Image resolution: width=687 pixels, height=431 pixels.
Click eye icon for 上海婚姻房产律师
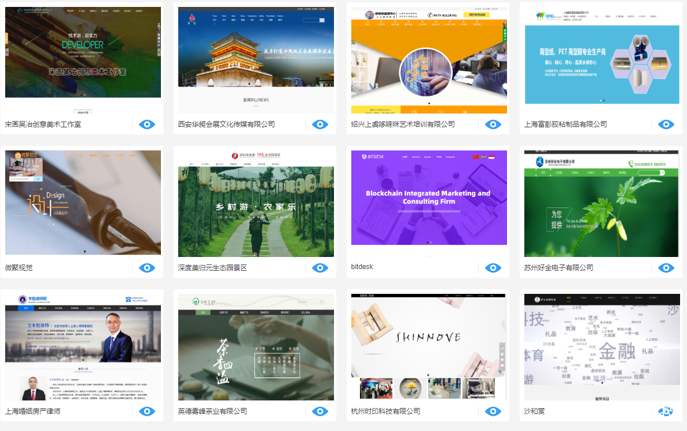click(147, 412)
